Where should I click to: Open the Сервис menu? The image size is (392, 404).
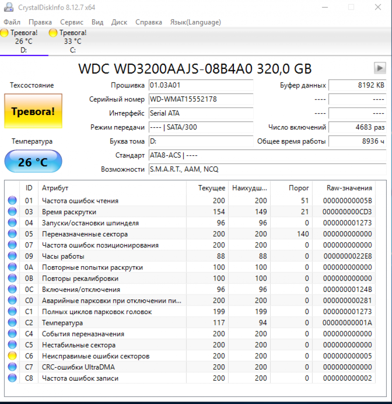(71, 22)
